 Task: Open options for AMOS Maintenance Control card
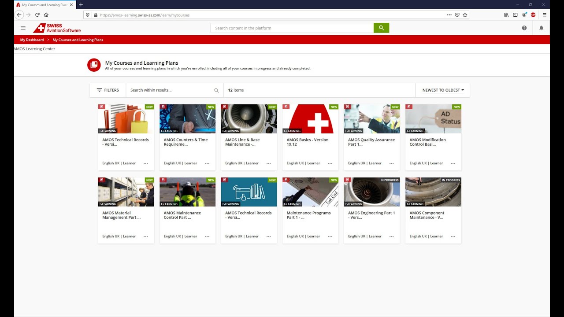pyautogui.click(x=207, y=236)
